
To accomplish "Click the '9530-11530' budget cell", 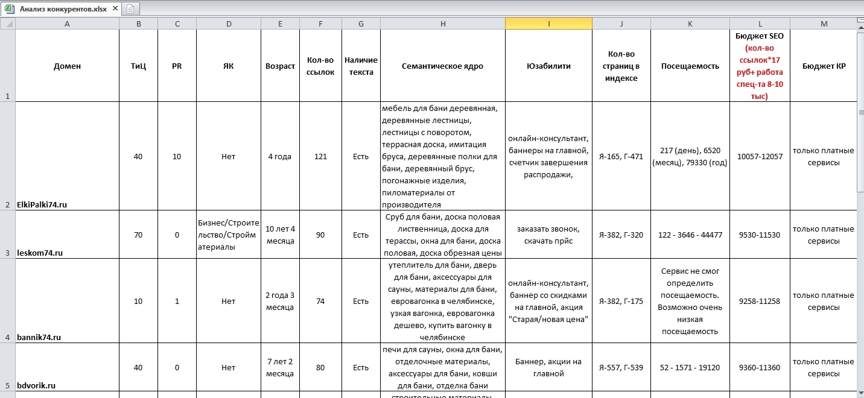I will click(760, 235).
